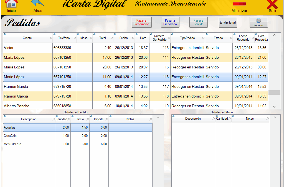This screenshot has width=284, height=187.
Task: Minimize the iCarta Digital window
Action: coord(239,7)
